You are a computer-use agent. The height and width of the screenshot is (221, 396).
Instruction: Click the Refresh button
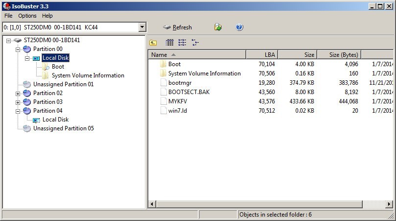click(x=177, y=27)
